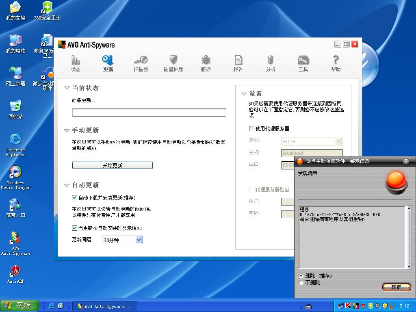Select 我的电脑 on the desktop
Screen dimensions: 416x312
pyautogui.click(x=16, y=43)
